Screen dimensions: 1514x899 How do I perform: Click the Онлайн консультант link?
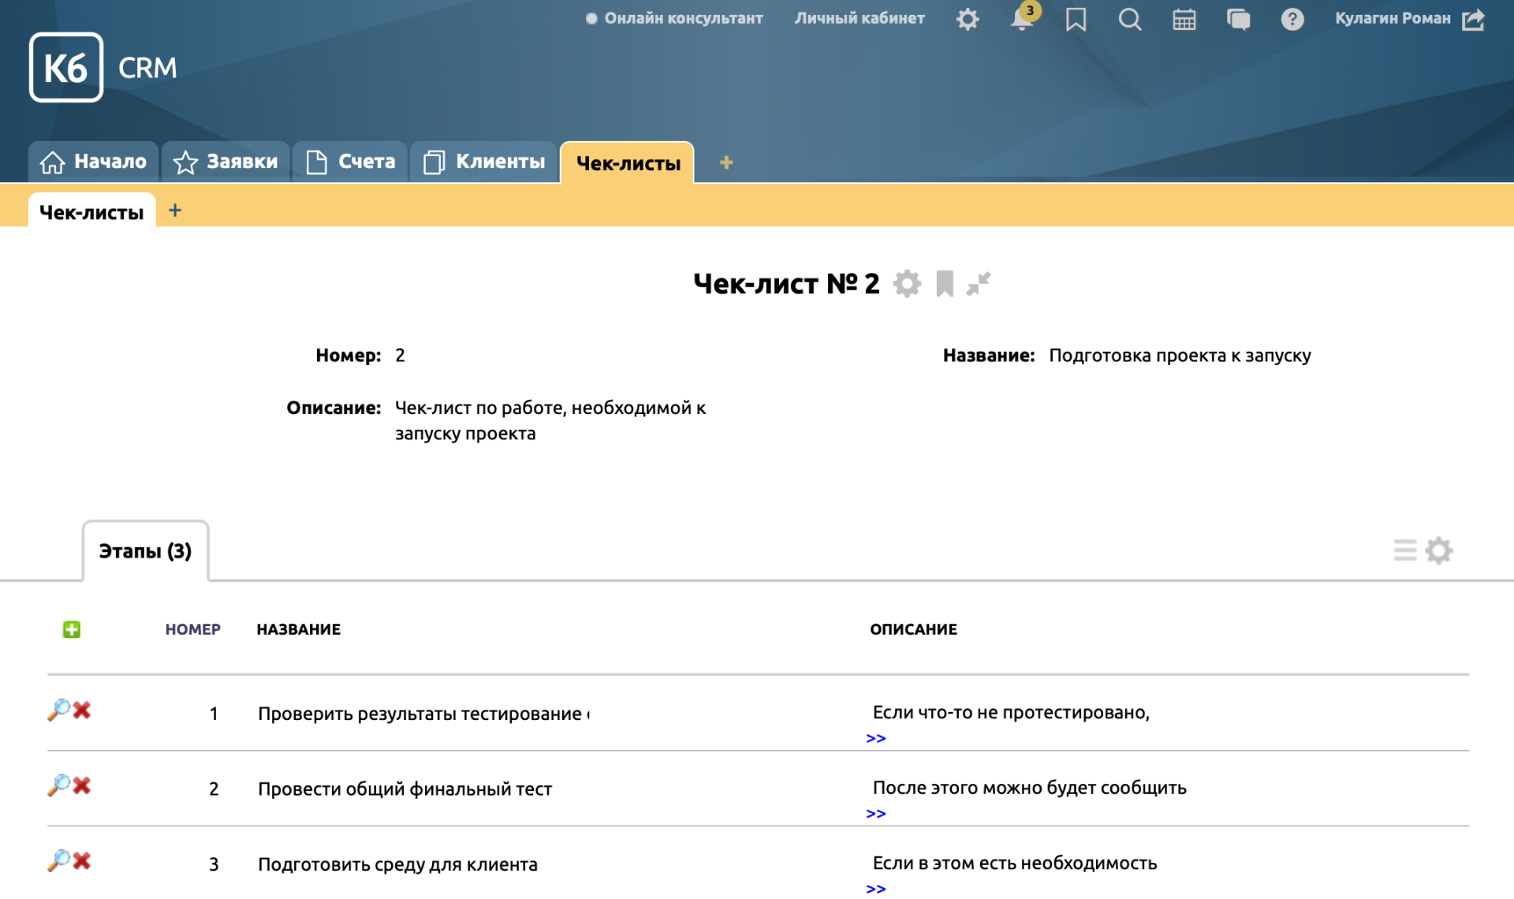pyautogui.click(x=683, y=18)
